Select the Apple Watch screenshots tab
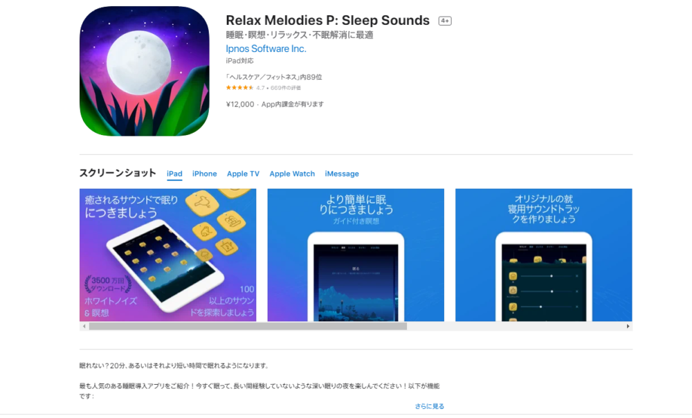Viewport: 692px width, 418px height. click(x=292, y=174)
